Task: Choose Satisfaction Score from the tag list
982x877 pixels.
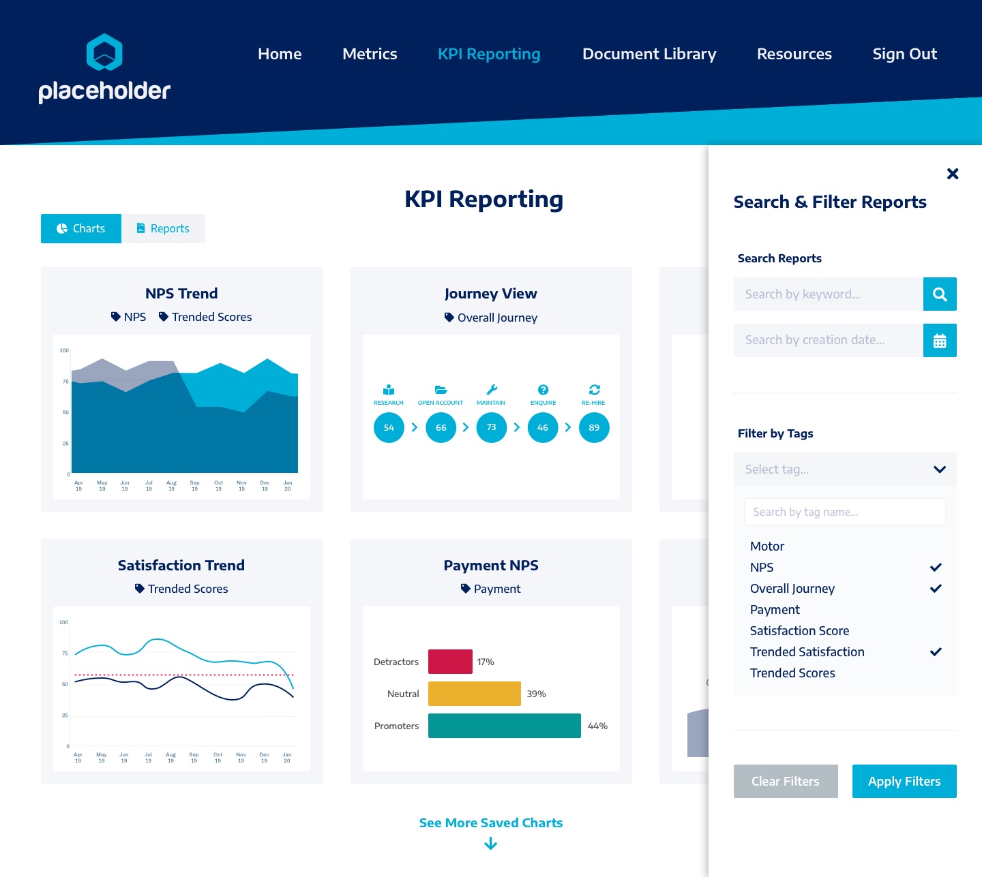Action: [x=799, y=630]
